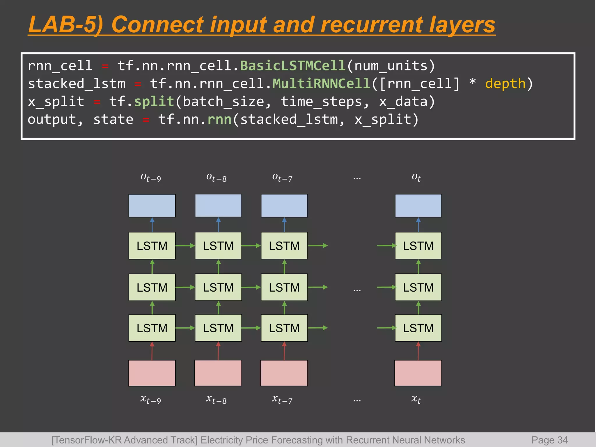Select the blue output box under o t
The image size is (596, 447).
pyautogui.click(x=418, y=205)
